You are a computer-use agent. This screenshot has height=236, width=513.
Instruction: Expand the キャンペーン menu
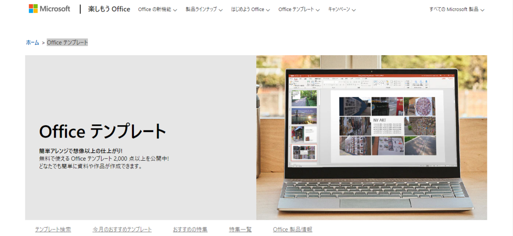(x=342, y=9)
